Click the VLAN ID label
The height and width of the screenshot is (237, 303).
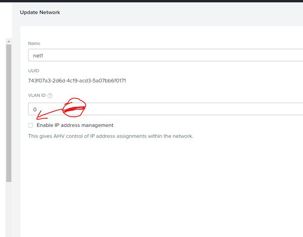(x=37, y=95)
